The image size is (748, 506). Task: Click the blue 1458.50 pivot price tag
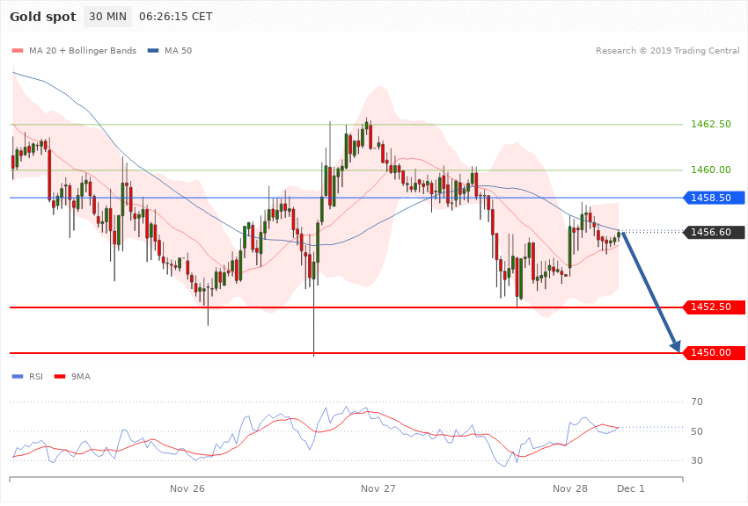point(715,198)
